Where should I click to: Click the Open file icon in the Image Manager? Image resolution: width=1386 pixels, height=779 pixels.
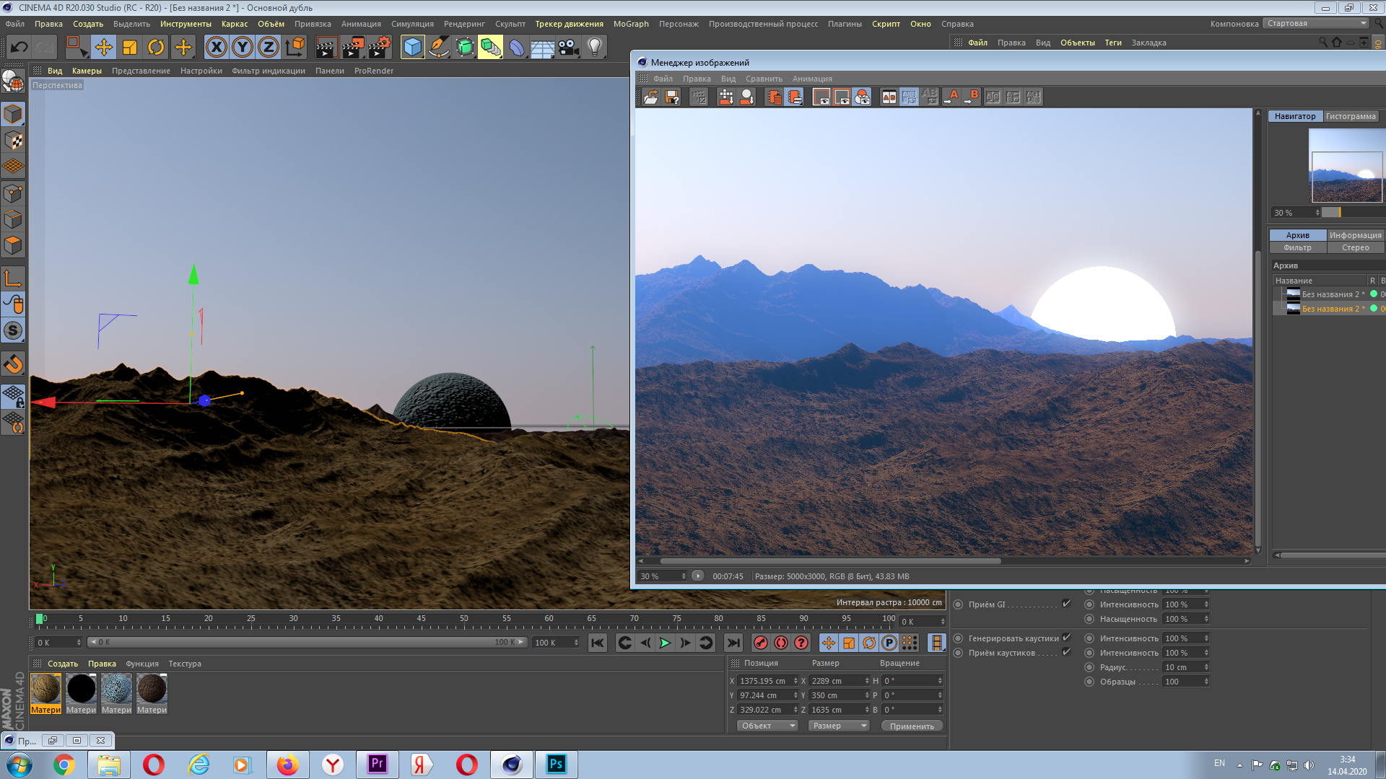pyautogui.click(x=651, y=97)
